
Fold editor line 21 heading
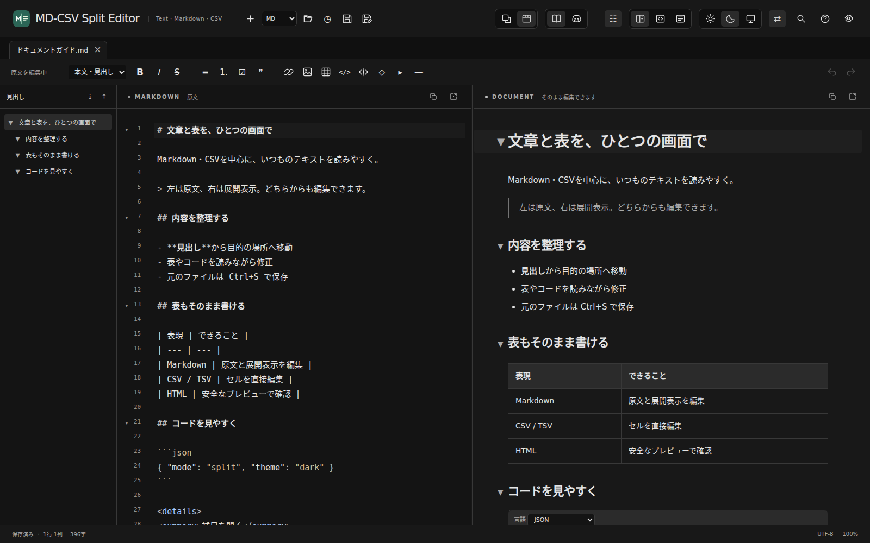(127, 423)
